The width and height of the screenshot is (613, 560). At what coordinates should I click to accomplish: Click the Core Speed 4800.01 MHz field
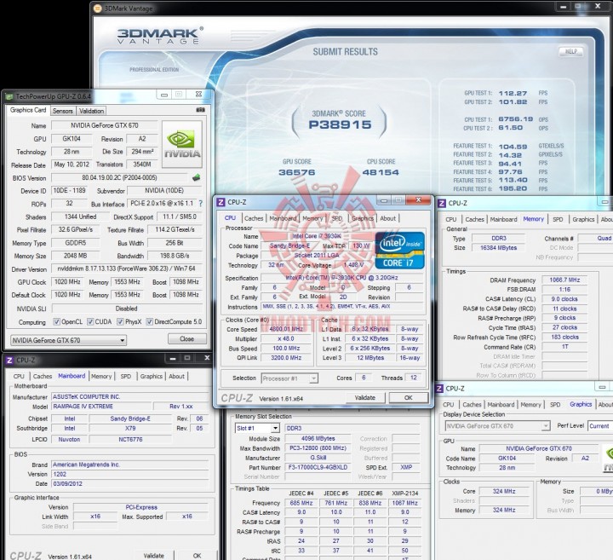[286, 329]
